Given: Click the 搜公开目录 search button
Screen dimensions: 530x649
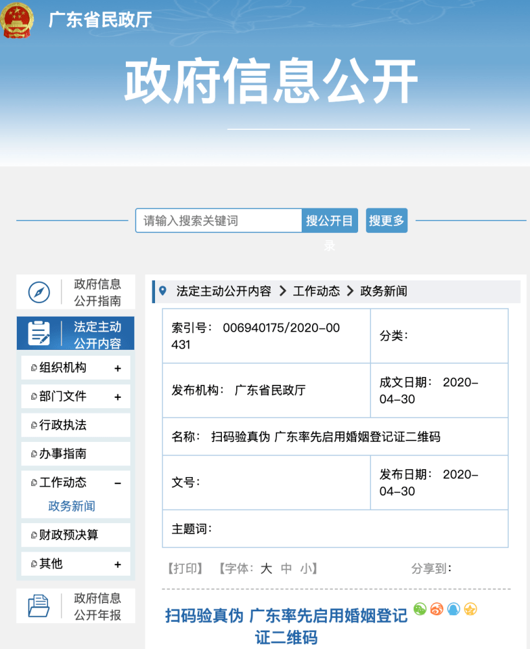Looking at the screenshot, I should 330,220.
